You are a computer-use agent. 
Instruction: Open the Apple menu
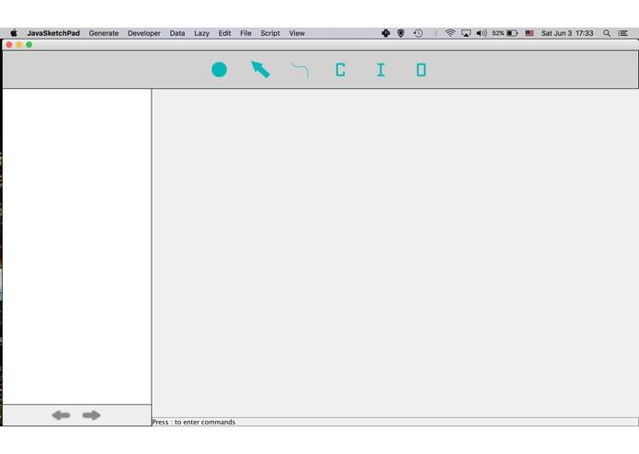click(x=14, y=33)
